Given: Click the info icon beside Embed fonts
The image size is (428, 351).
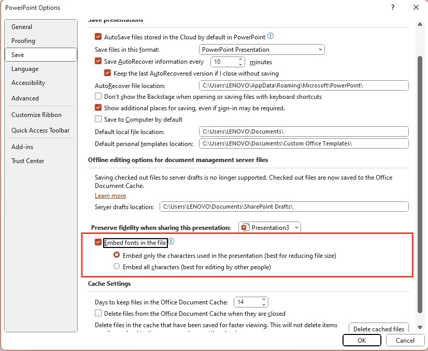Looking at the screenshot, I should click(x=171, y=242).
